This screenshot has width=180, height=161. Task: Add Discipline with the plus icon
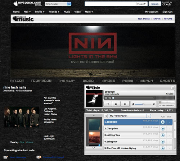163,129
